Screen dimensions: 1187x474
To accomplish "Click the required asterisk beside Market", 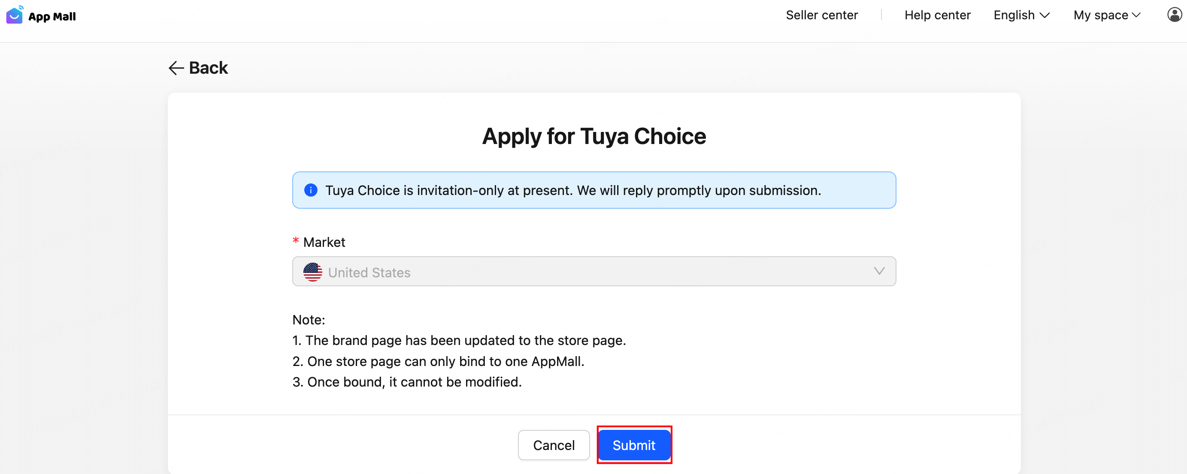I will click(x=295, y=242).
